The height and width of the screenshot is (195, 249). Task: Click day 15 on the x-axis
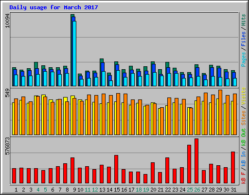click(x=117, y=190)
